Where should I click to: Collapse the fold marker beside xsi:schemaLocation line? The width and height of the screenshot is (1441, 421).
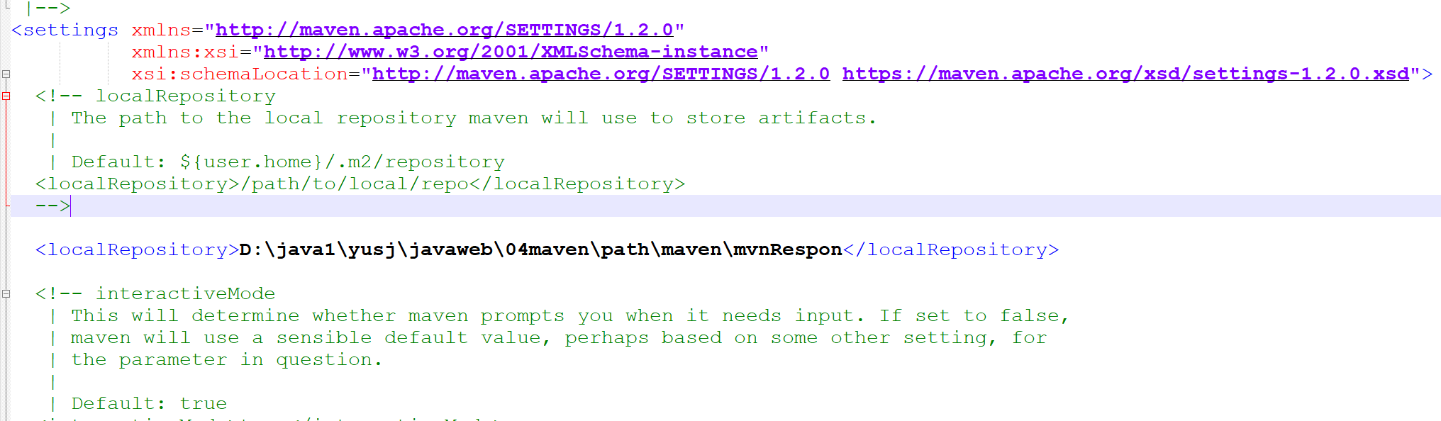coord(6,74)
